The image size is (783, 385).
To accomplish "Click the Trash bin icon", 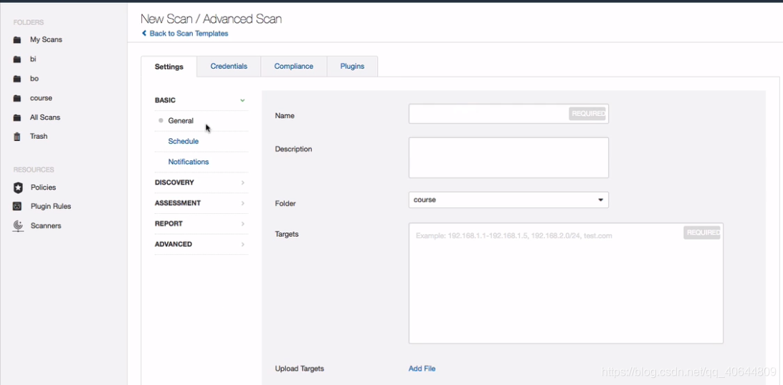I will coord(17,137).
